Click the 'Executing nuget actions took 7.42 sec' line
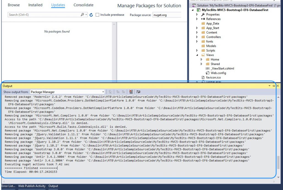This screenshot has width=283, height=190. point(37,164)
